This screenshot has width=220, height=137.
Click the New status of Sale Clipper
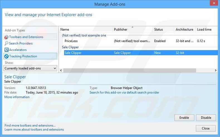point(157,53)
